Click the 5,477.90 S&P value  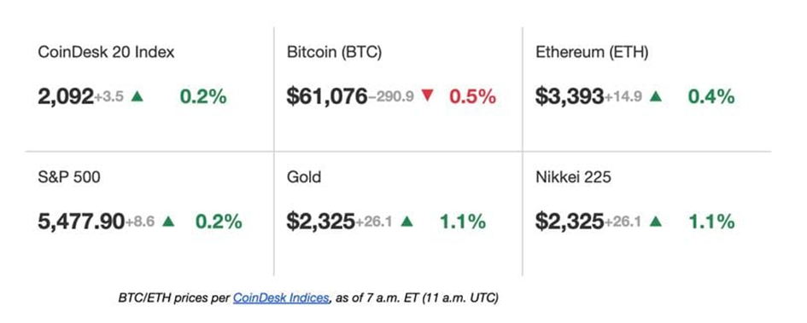coord(81,222)
